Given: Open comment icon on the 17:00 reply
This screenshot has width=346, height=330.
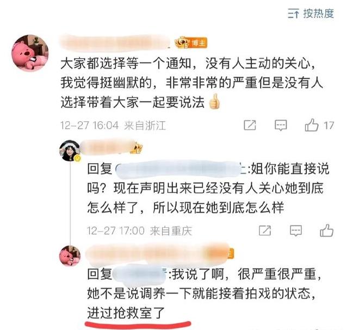Looking at the screenshot, I should [296, 231].
